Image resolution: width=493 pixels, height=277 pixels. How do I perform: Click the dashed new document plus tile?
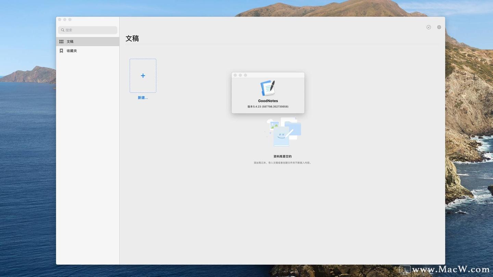pyautogui.click(x=143, y=76)
